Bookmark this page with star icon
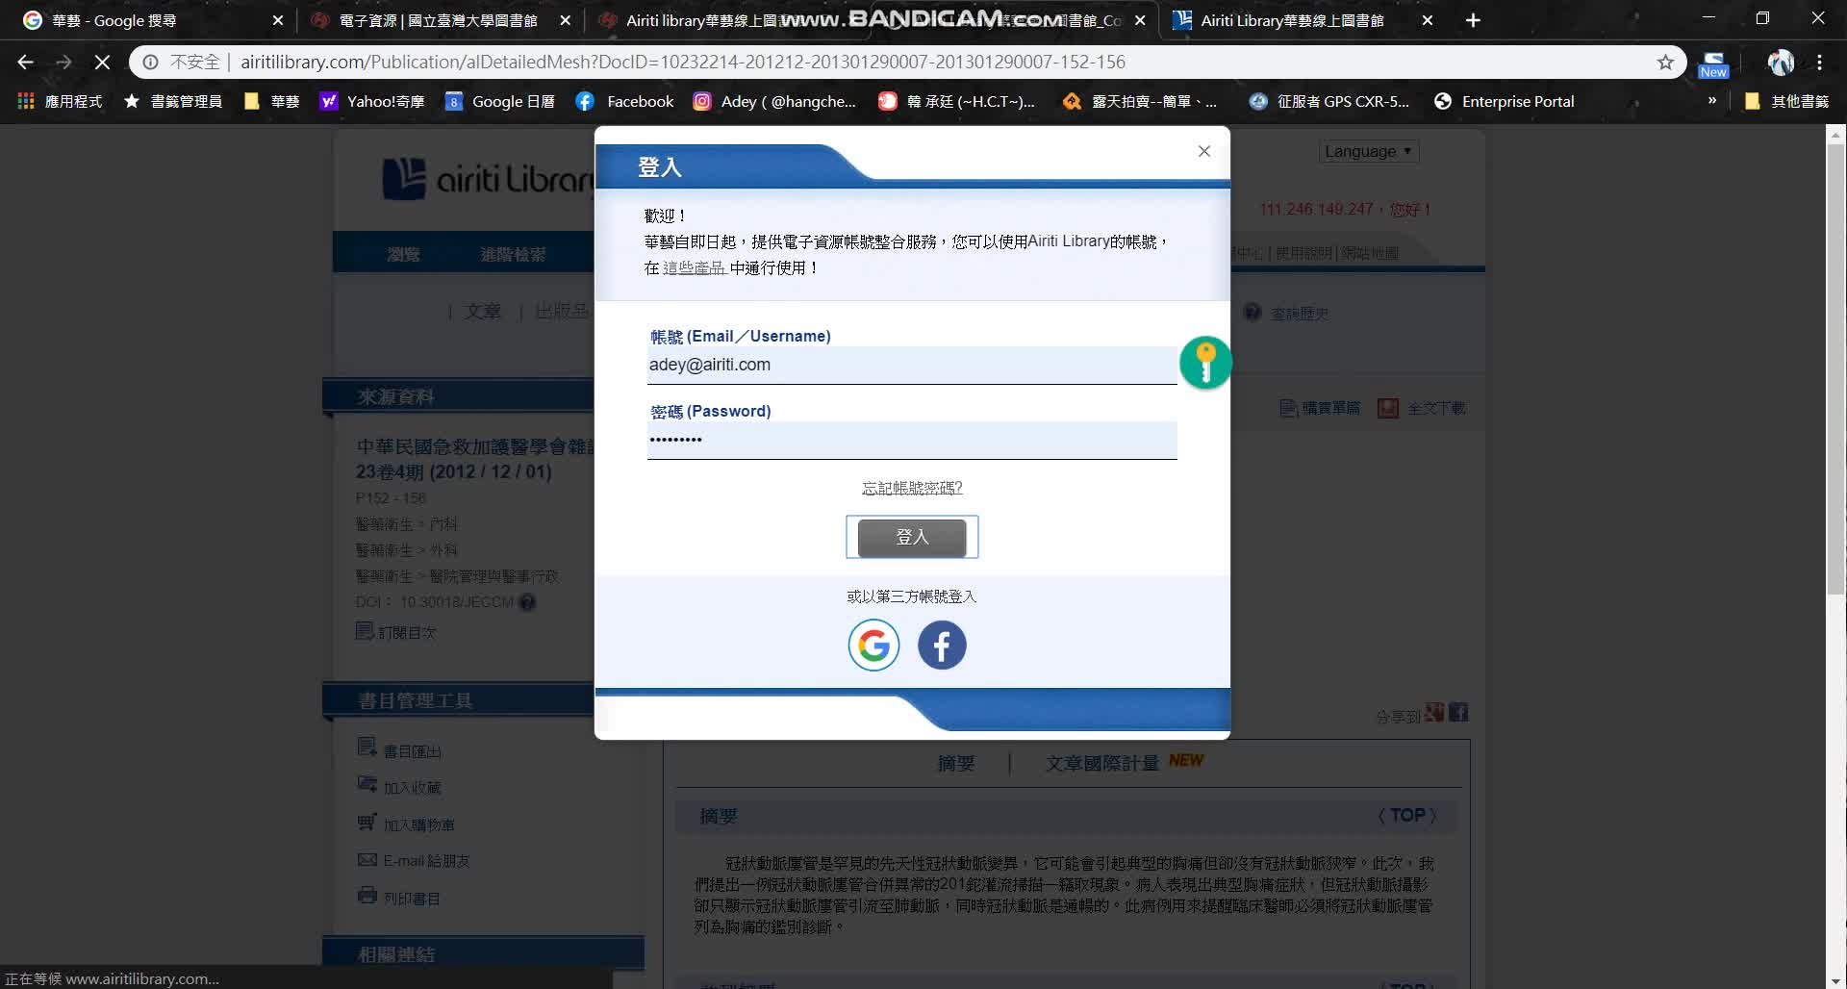1847x989 pixels. tap(1665, 62)
